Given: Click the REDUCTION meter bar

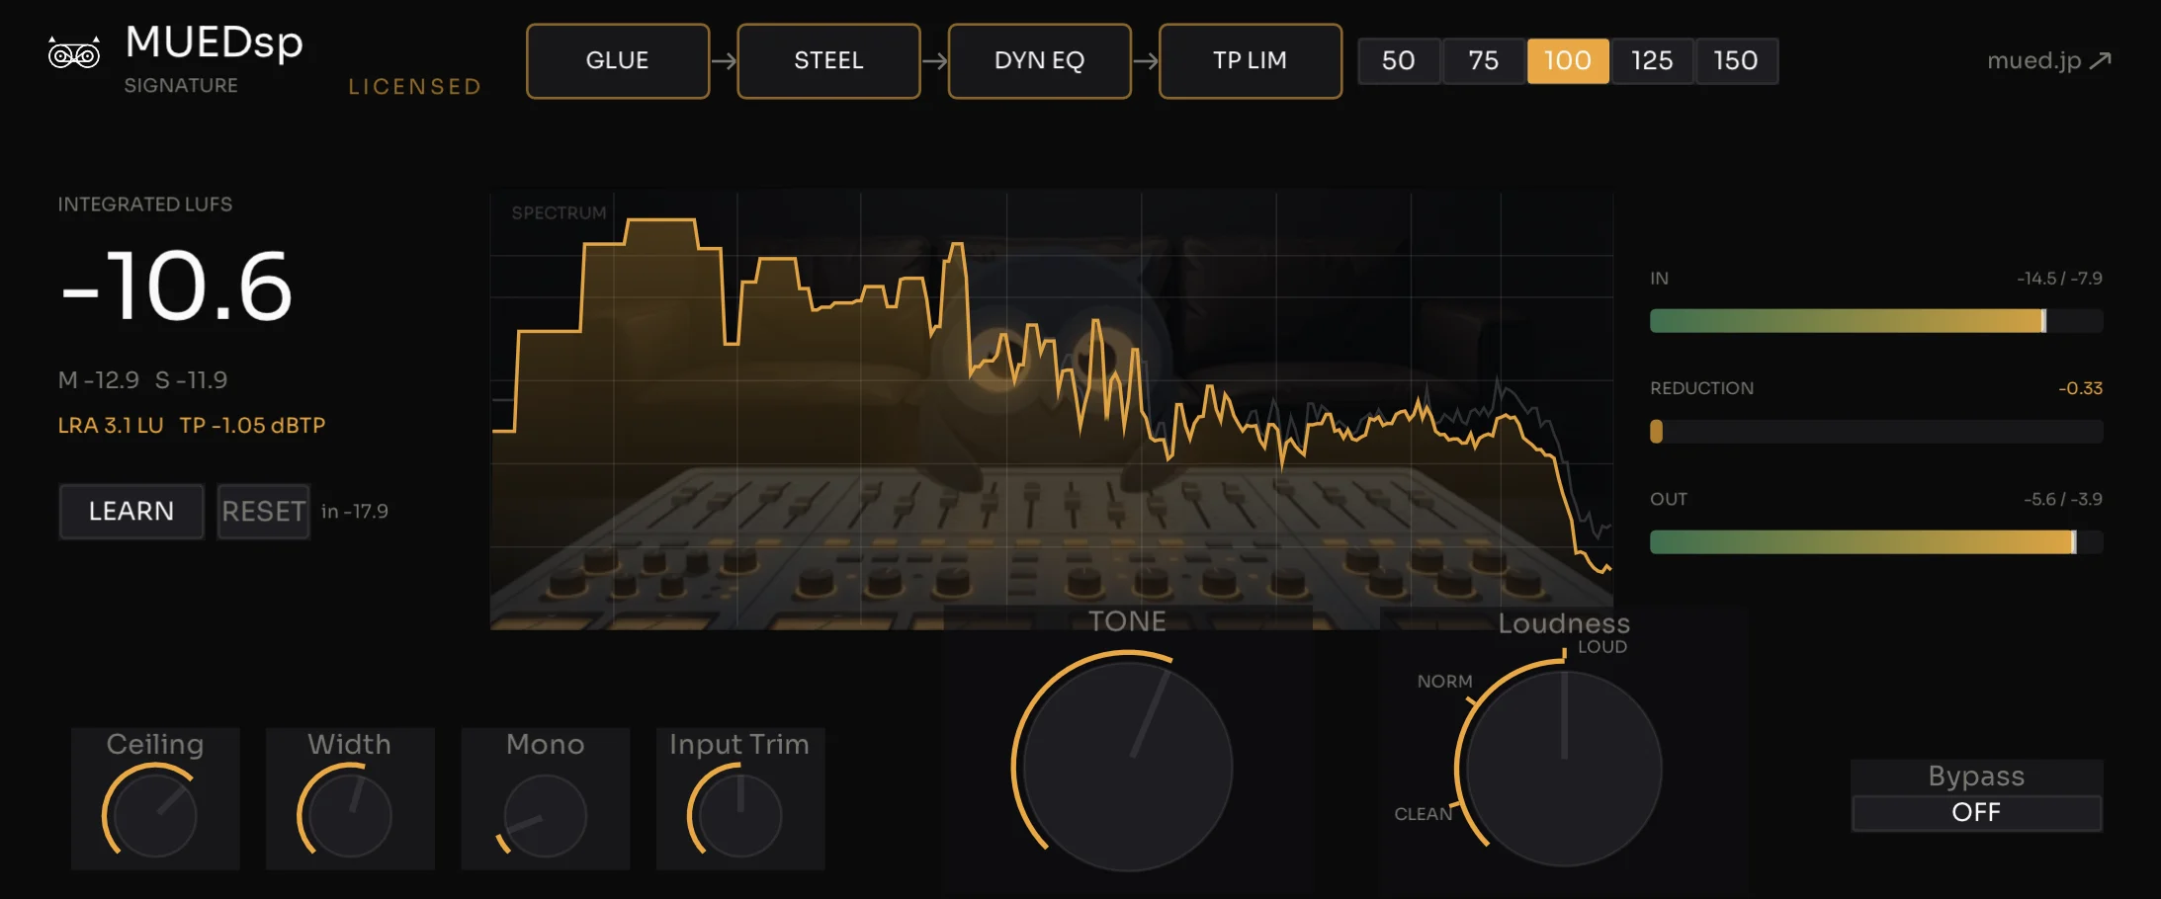Looking at the screenshot, I should [x=1876, y=432].
